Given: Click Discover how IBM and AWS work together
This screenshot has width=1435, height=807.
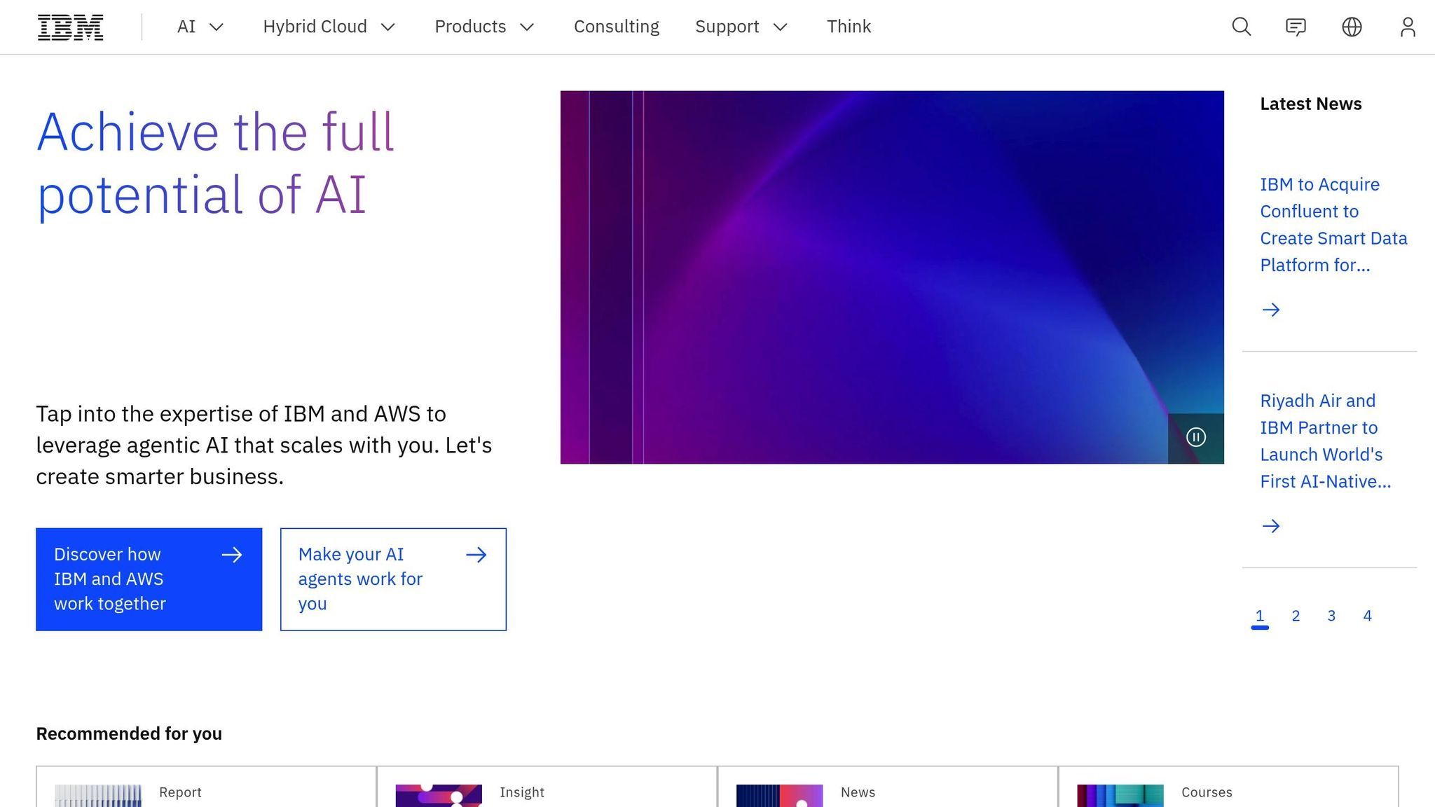Looking at the screenshot, I should coord(149,579).
